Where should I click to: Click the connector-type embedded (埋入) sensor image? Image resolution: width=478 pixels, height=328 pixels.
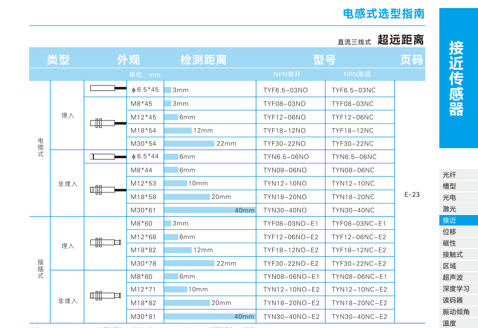click(x=105, y=243)
